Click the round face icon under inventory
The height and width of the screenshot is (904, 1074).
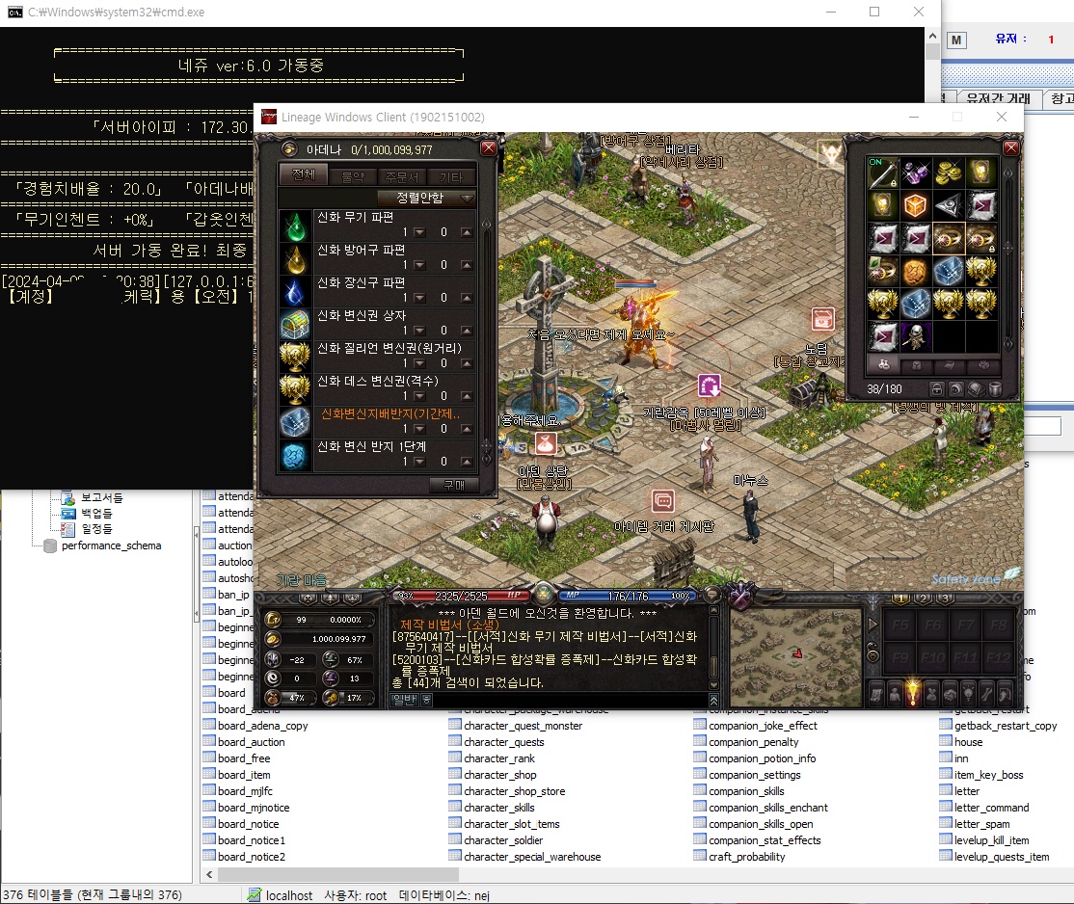[957, 389]
